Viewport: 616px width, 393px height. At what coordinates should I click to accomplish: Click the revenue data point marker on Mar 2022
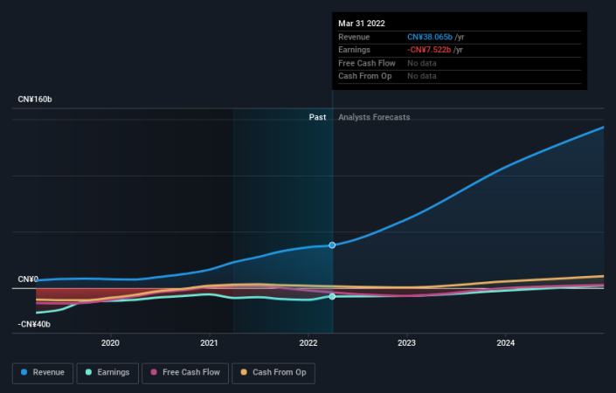click(x=332, y=245)
